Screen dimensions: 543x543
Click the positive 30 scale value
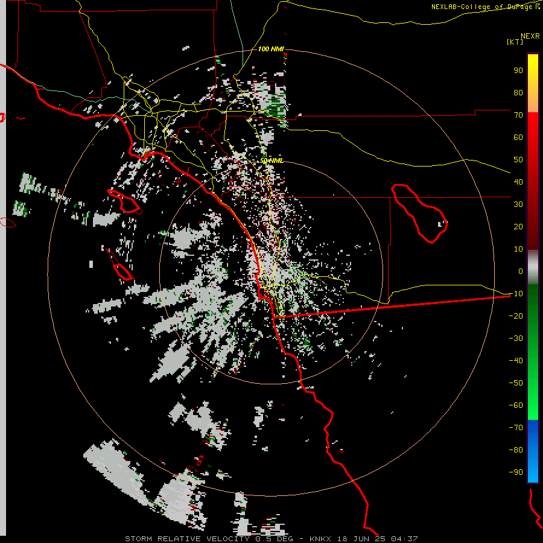pyautogui.click(x=518, y=205)
